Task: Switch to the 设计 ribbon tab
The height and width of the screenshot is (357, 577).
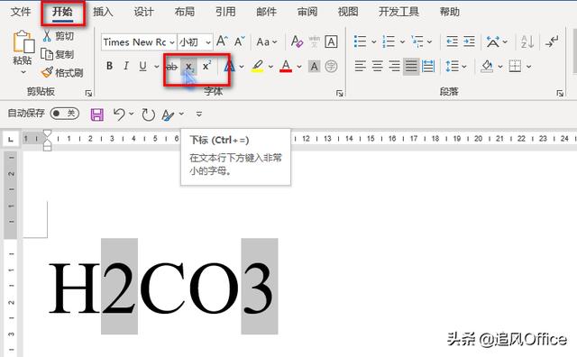Action: click(x=143, y=12)
